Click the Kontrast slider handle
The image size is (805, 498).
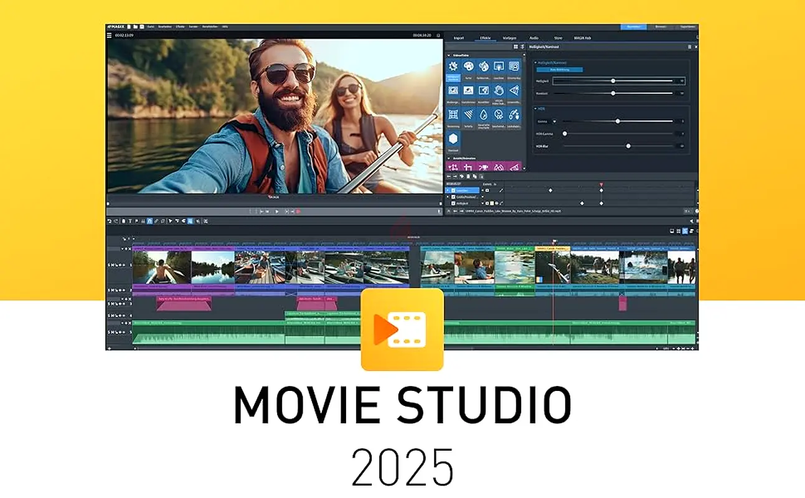click(613, 93)
